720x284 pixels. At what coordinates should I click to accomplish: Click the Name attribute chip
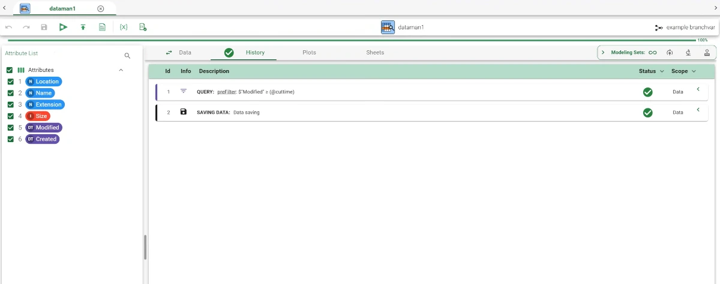pyautogui.click(x=40, y=93)
